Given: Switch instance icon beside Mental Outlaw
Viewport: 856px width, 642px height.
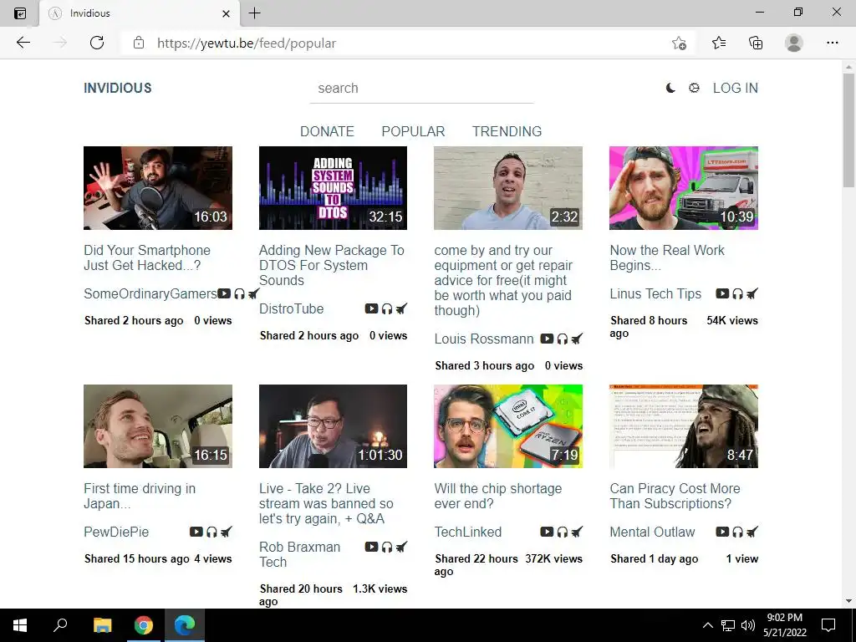Looking at the screenshot, I should [752, 532].
